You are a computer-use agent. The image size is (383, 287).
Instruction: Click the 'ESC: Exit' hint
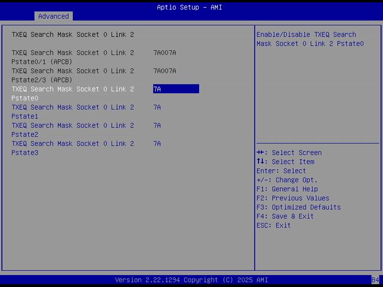click(x=273, y=225)
